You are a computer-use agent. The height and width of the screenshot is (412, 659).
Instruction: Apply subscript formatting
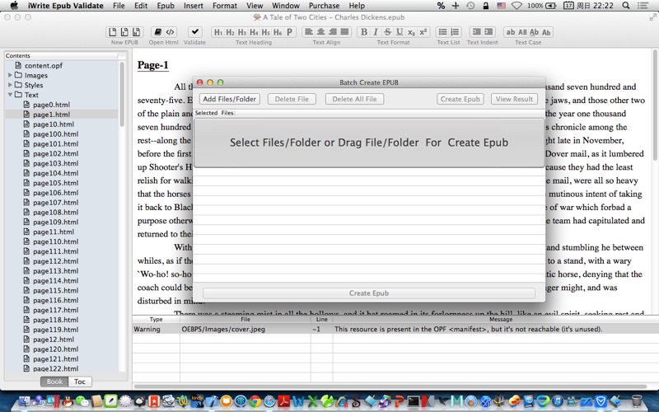411,32
